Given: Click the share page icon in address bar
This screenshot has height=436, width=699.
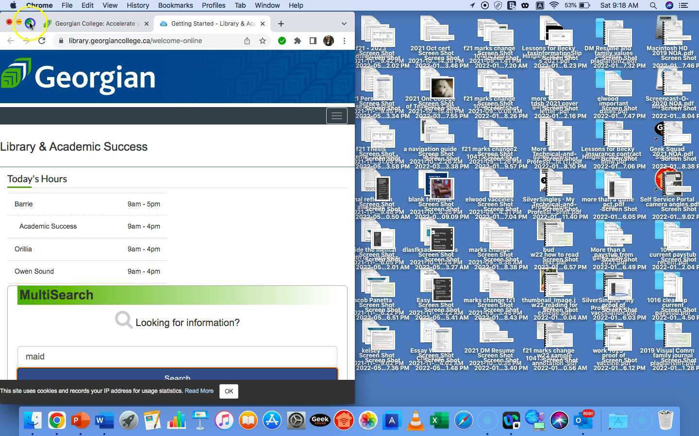Looking at the screenshot, I should point(247,41).
